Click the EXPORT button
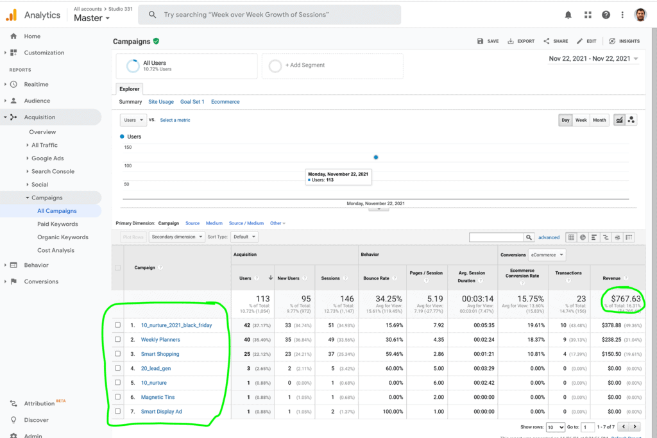 (520, 40)
